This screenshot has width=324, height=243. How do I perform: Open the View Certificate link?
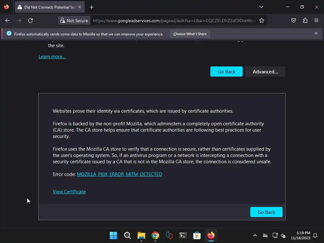[69, 192]
